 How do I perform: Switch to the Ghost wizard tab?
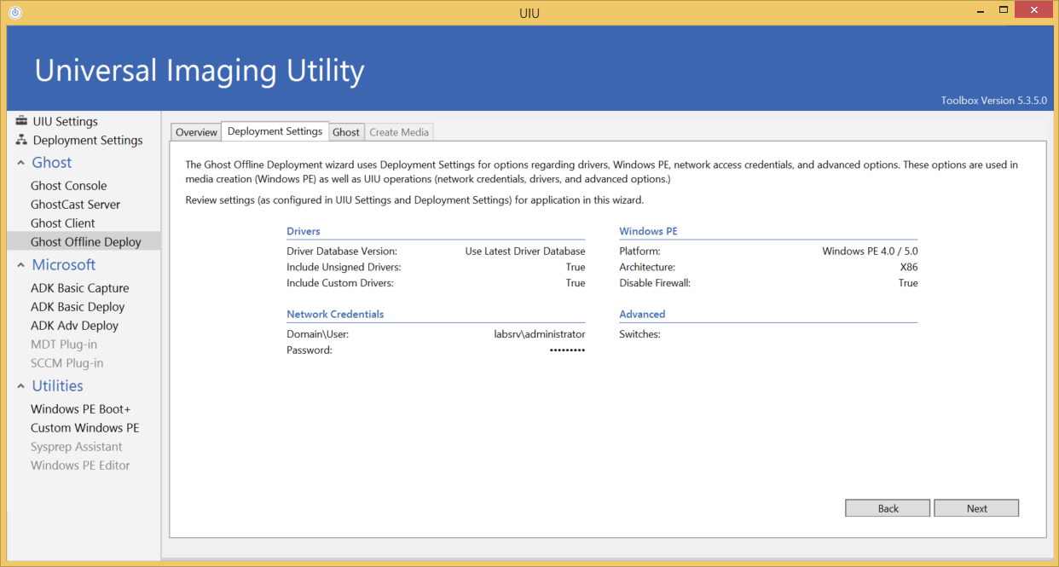tap(346, 132)
